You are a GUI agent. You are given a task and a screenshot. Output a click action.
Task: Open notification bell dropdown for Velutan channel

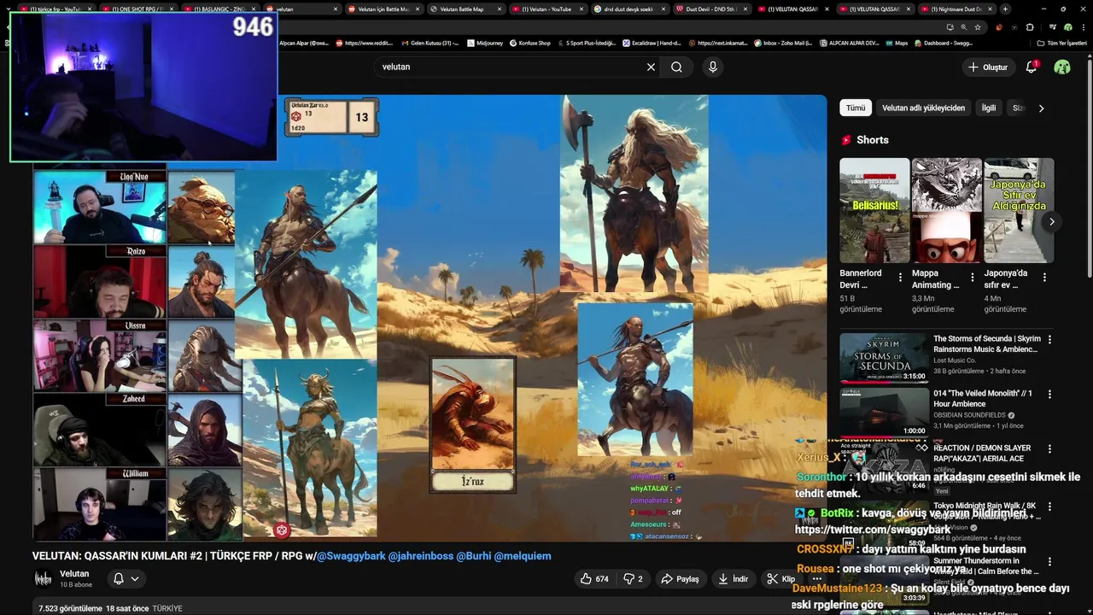pyautogui.click(x=126, y=578)
